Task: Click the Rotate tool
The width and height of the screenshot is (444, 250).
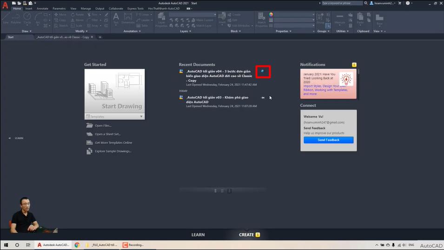Action: [78, 14]
